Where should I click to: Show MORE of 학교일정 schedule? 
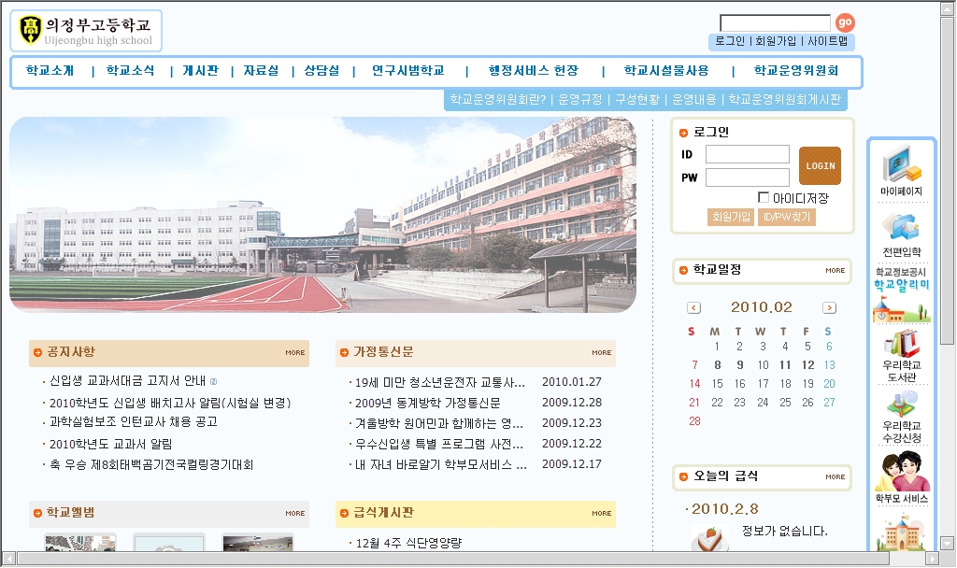pyautogui.click(x=835, y=271)
